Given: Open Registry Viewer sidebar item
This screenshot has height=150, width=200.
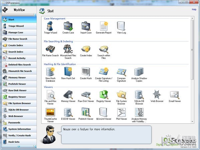Looking at the screenshot, I should point(19,97).
